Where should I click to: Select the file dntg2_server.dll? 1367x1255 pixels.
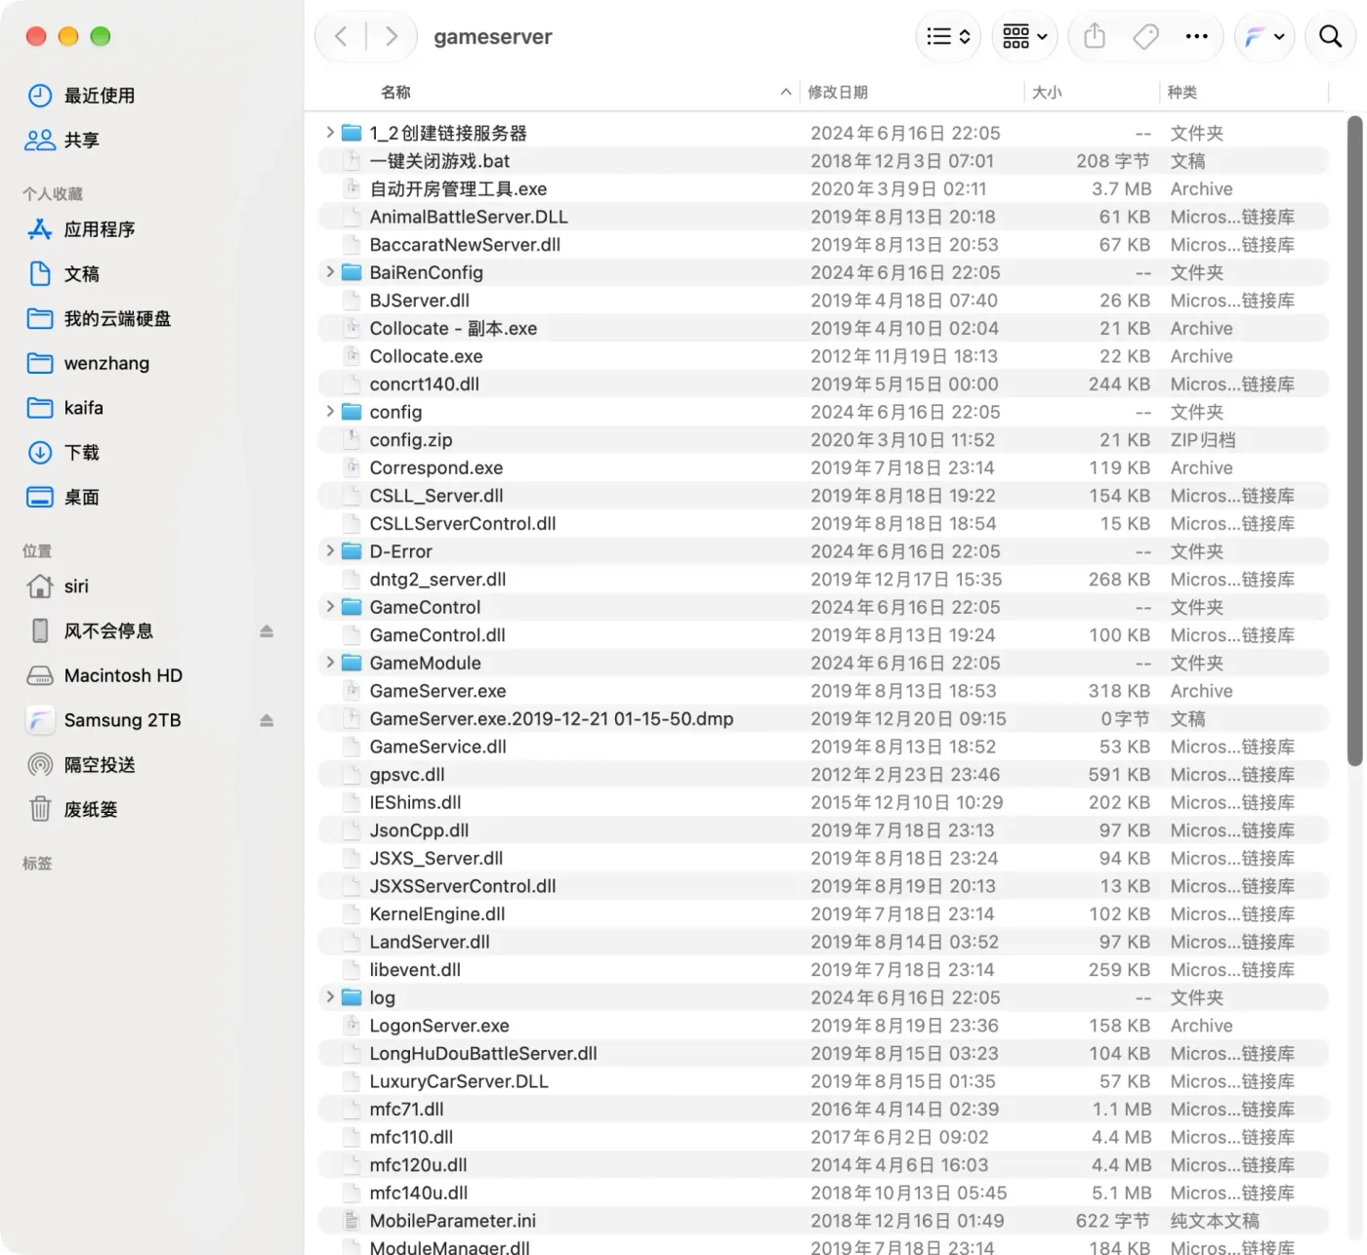823,580
